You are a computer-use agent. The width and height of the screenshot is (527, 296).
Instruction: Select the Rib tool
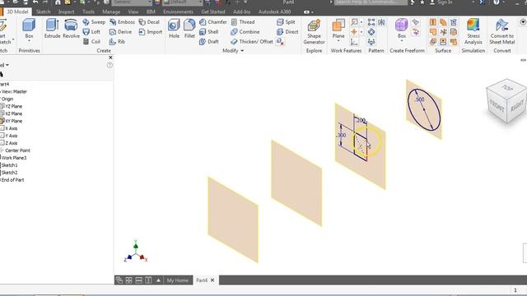(117, 42)
